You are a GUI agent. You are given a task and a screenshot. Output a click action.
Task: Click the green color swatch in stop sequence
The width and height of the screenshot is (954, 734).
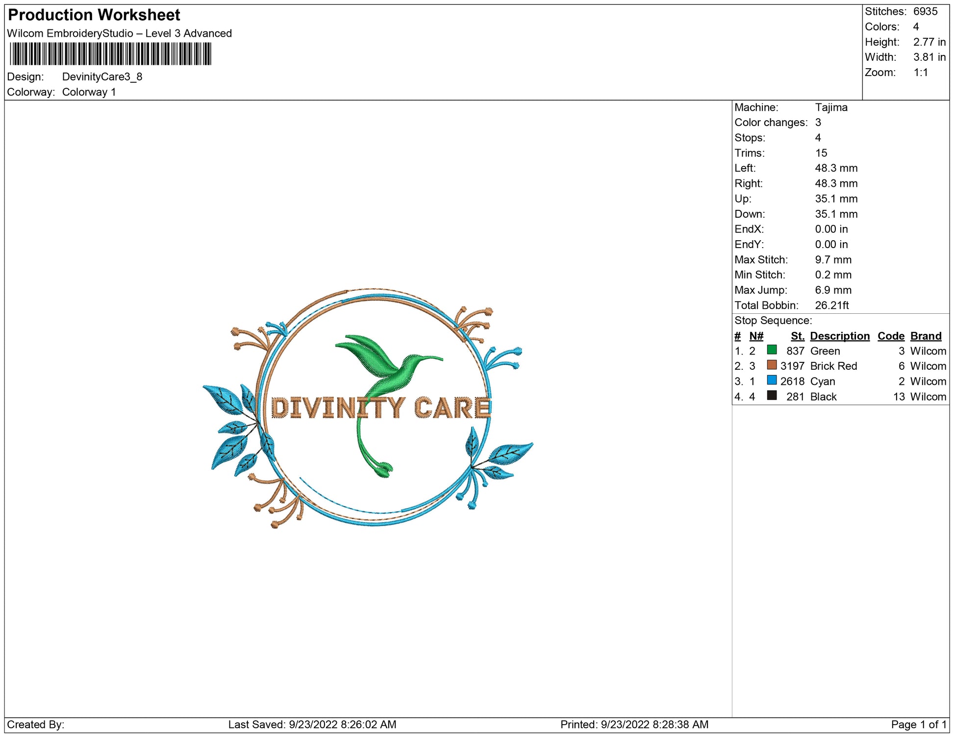click(x=772, y=350)
